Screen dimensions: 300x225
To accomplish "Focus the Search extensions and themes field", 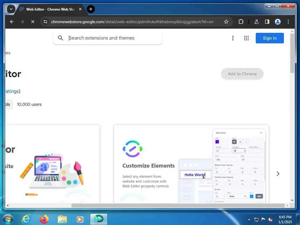I will (x=108, y=38).
